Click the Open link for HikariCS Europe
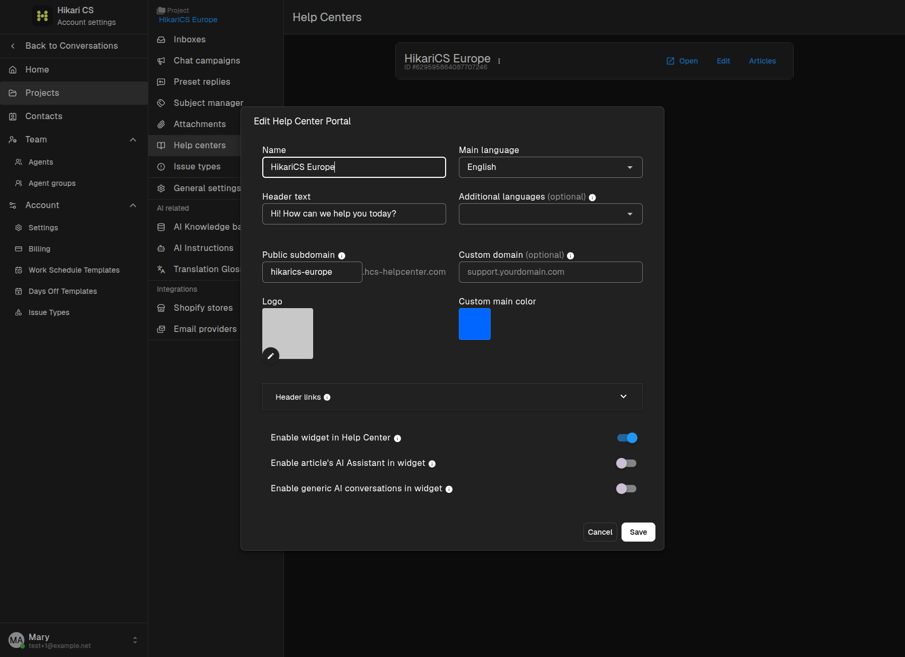 tap(682, 61)
